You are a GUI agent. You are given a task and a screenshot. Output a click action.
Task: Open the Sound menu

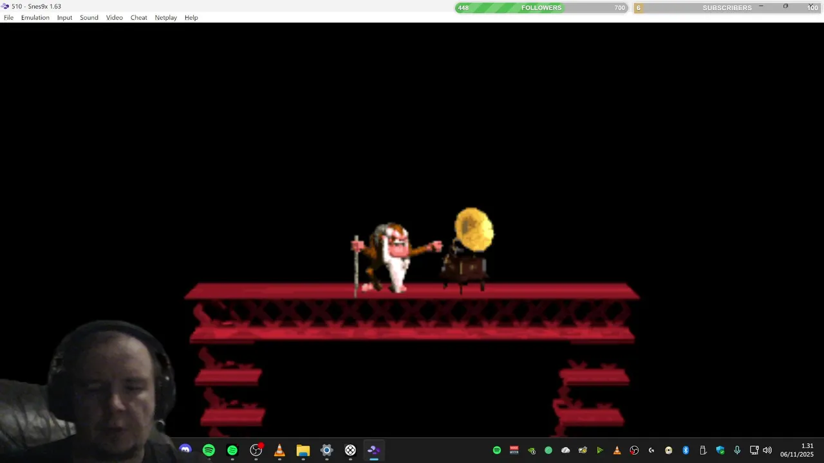click(89, 17)
